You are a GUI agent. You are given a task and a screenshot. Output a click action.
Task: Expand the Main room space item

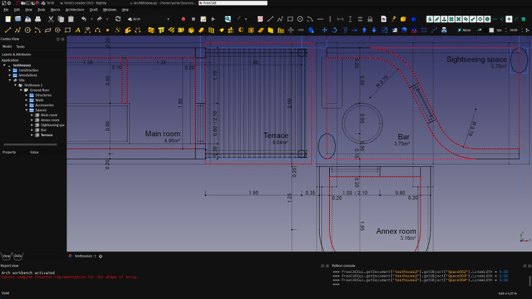tap(32, 115)
